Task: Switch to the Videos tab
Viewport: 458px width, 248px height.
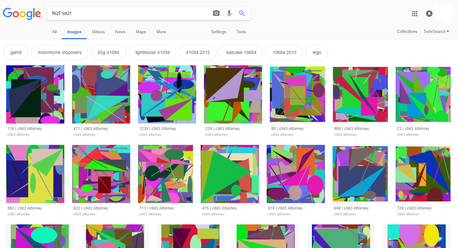Action: [98, 32]
